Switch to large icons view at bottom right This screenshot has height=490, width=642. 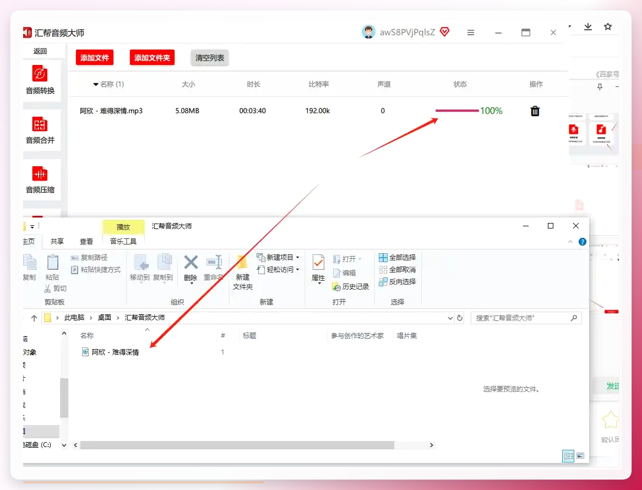tap(580, 456)
